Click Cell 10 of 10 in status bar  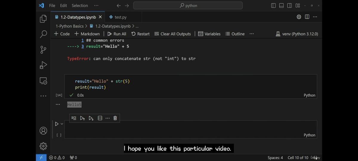tap(298, 157)
